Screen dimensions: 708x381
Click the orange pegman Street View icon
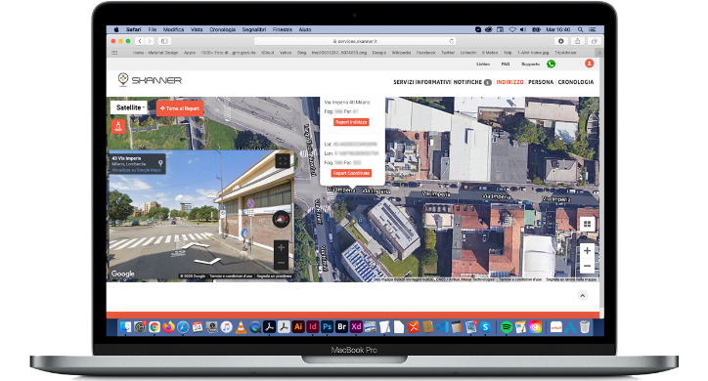[x=118, y=127]
